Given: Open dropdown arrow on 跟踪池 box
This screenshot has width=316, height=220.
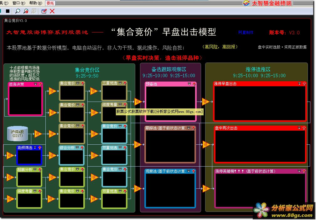Looking at the screenshot, I should click(x=189, y=128).
